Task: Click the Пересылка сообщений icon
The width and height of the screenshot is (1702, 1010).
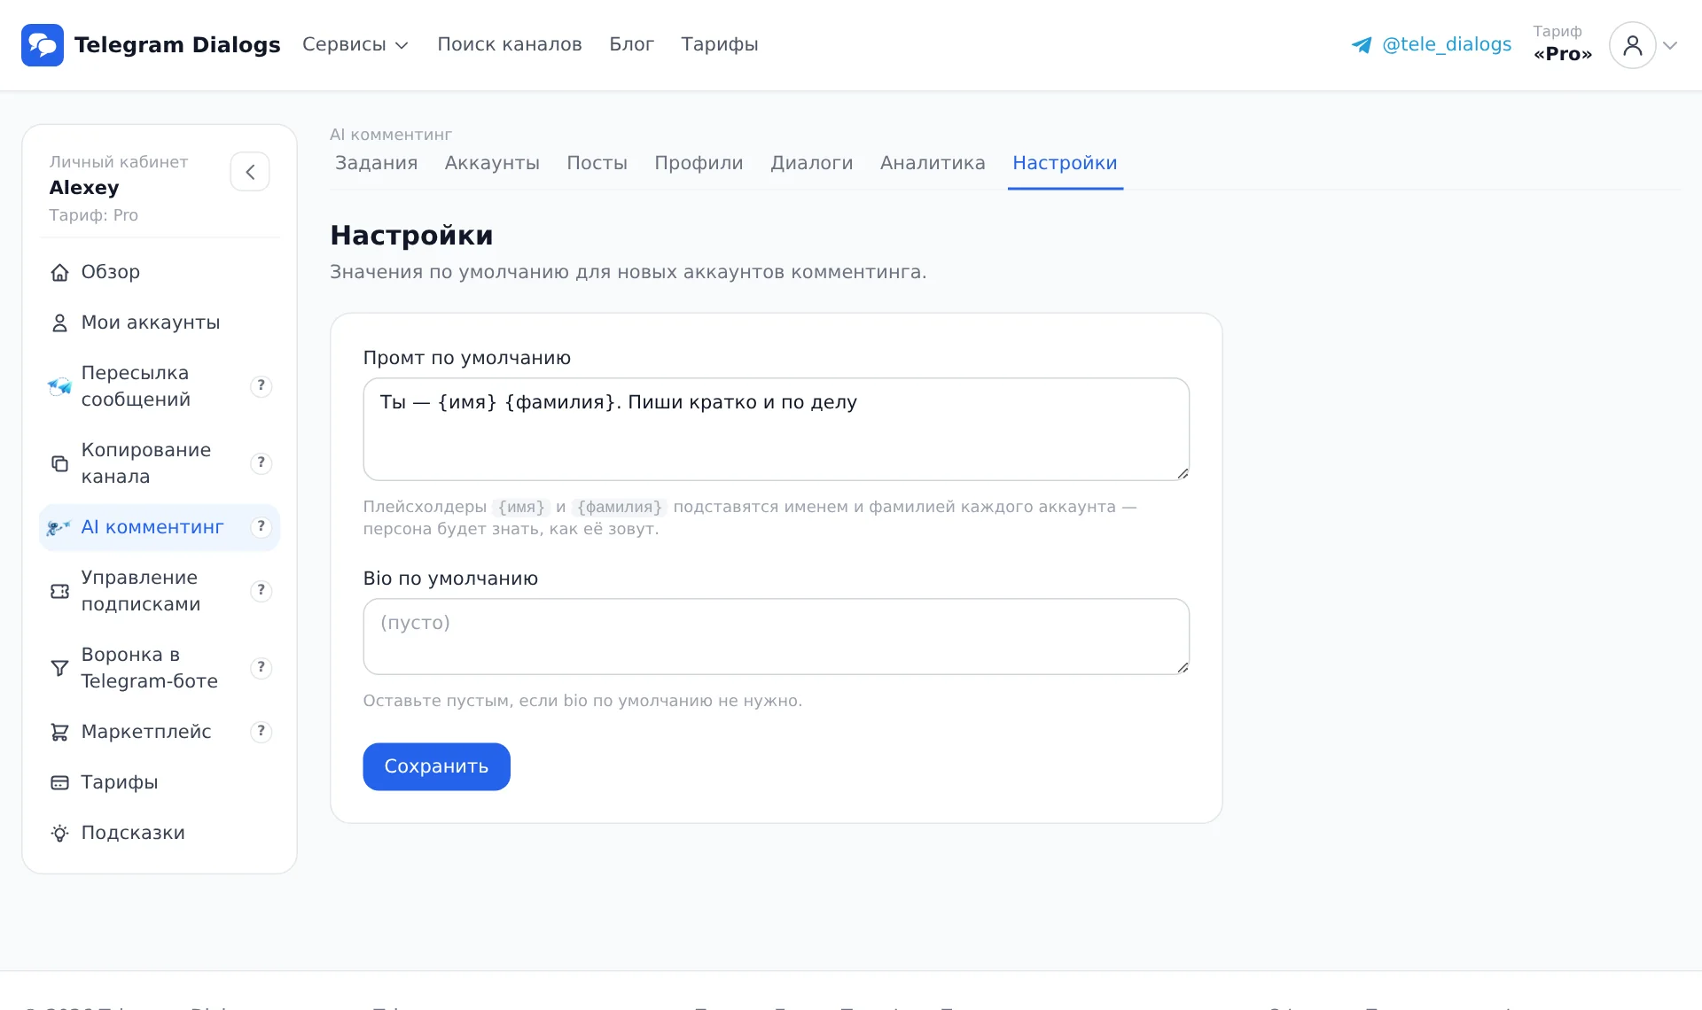Action: point(59,386)
